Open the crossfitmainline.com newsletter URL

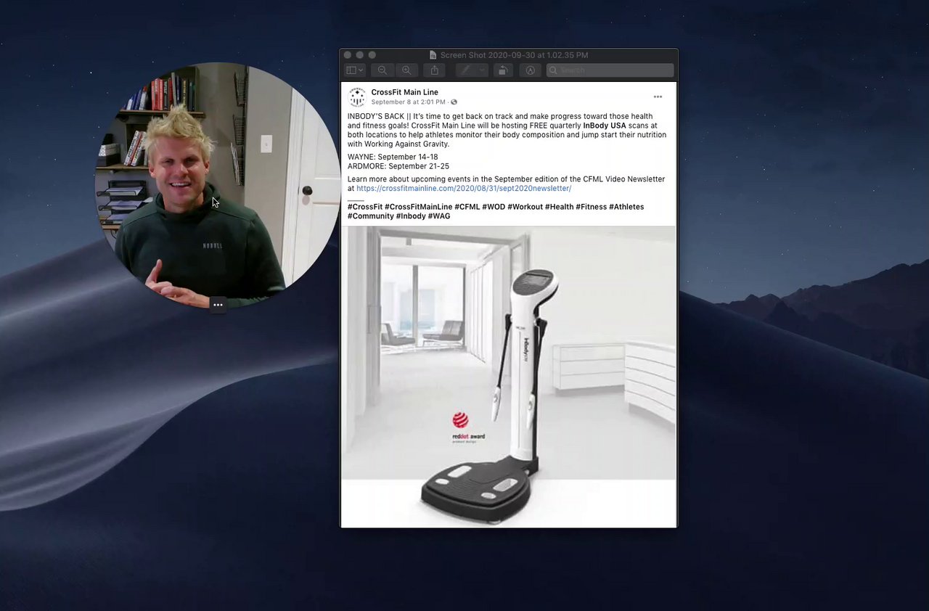464,189
